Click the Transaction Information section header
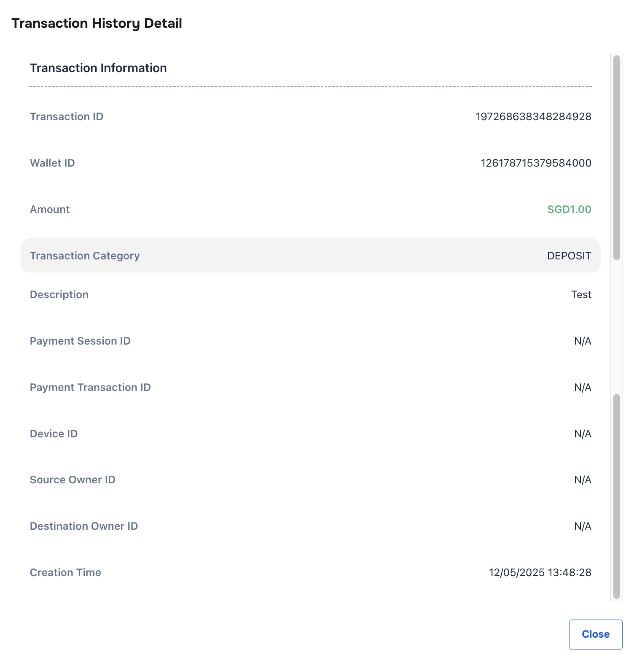634x663 pixels. pyautogui.click(x=98, y=67)
